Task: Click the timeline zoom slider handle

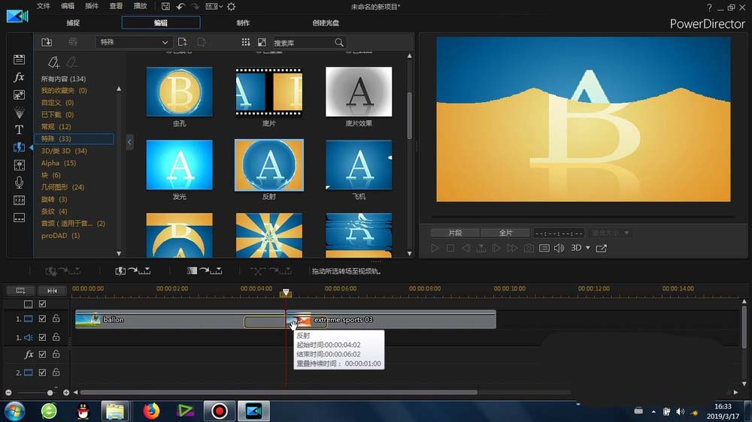Action: [x=50, y=393]
